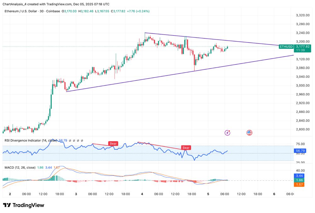Click the US flag economic event icon

pyautogui.click(x=249, y=133)
